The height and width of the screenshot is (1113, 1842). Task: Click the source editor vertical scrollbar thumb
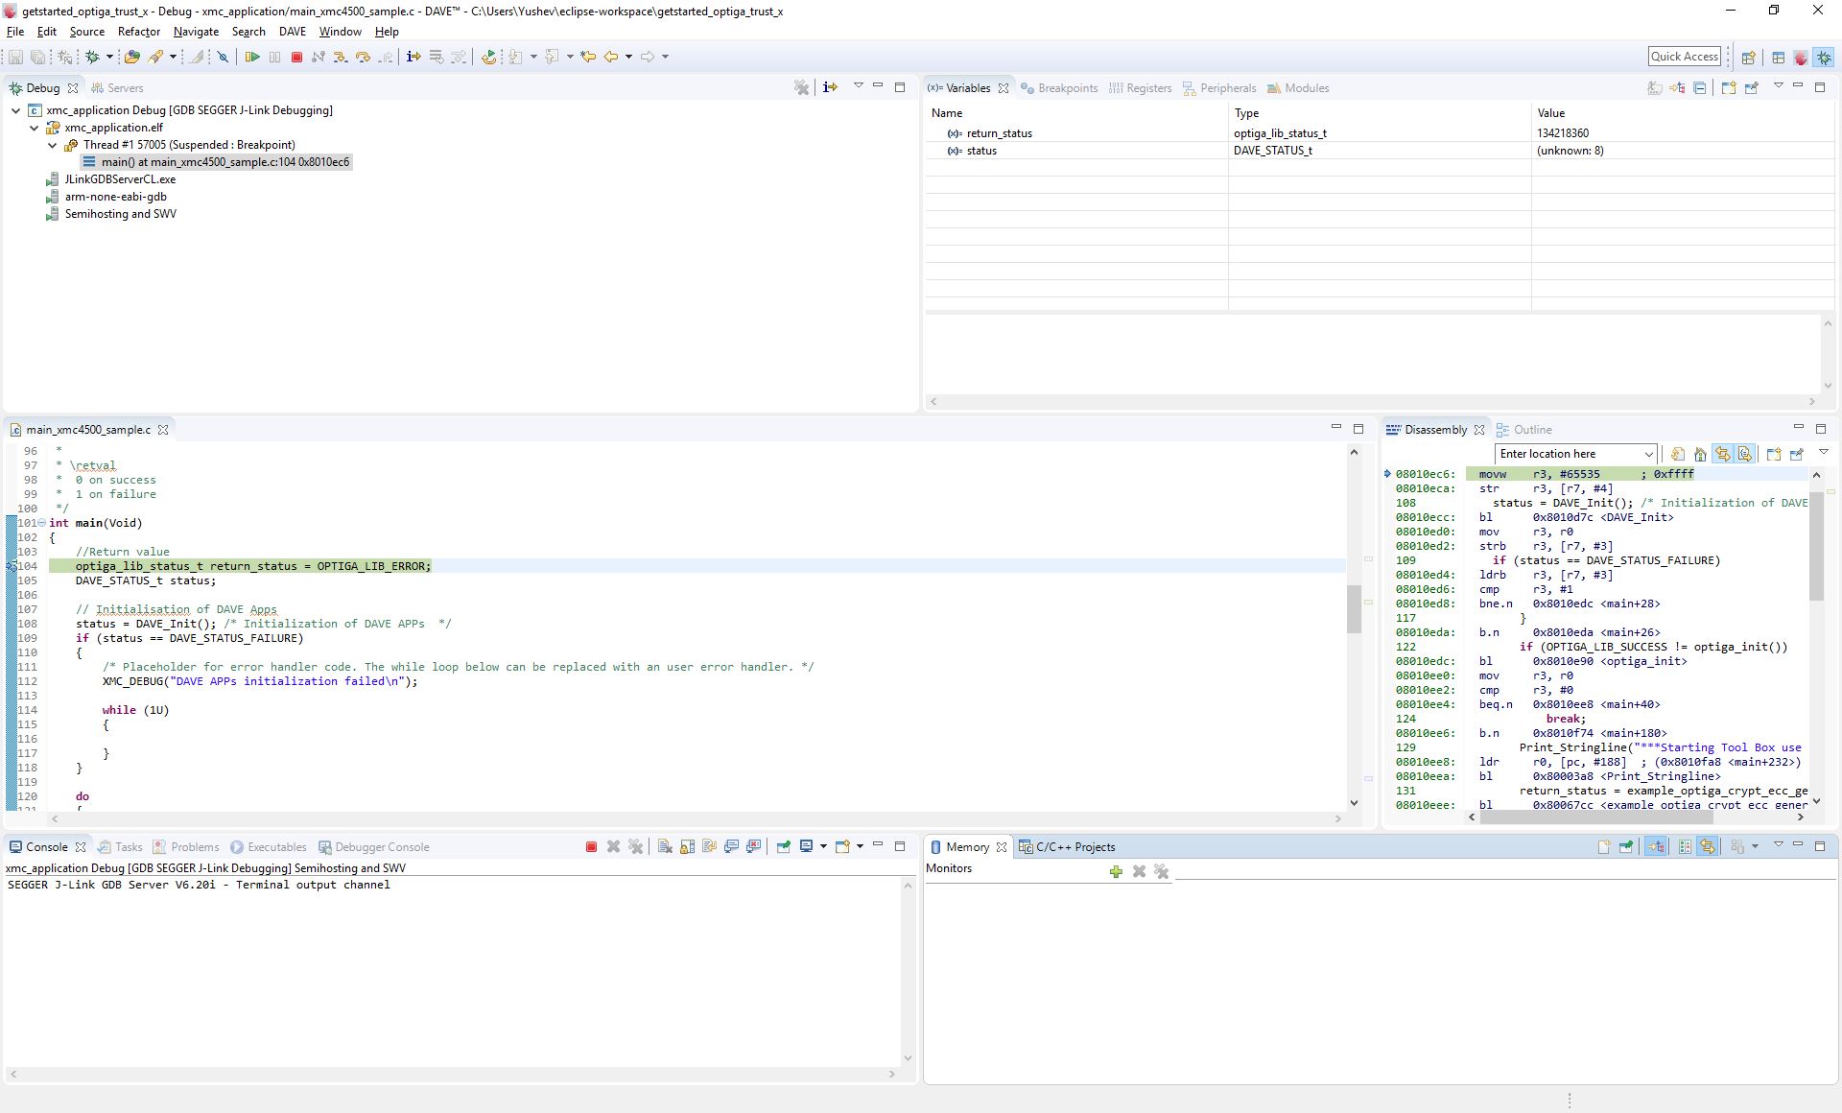1354,608
